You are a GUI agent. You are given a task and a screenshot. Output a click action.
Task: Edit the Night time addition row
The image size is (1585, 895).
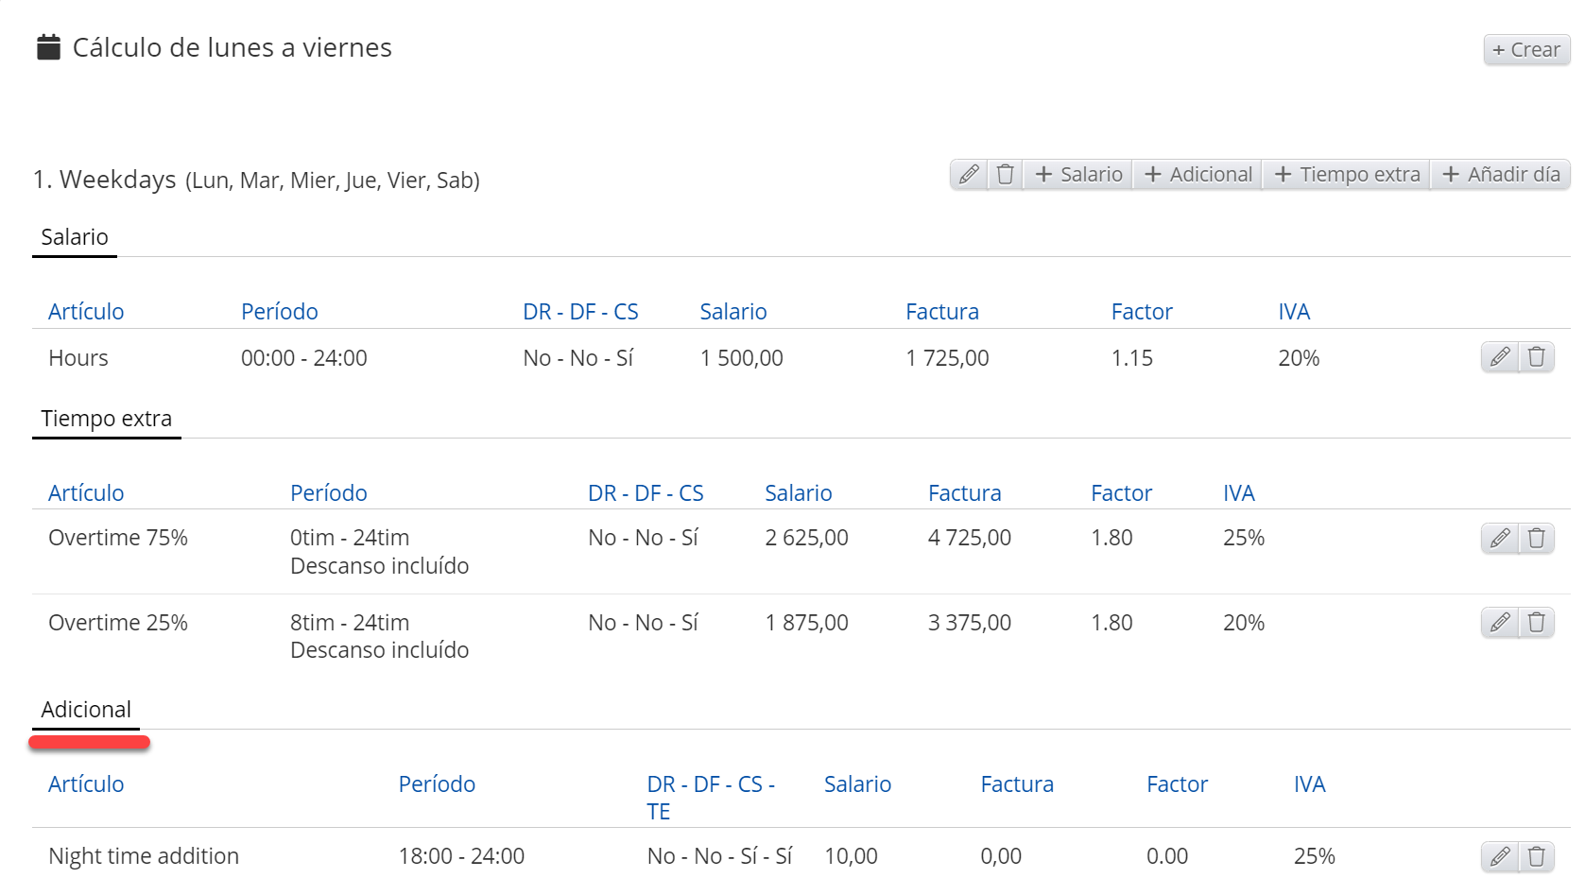pos(1499,857)
